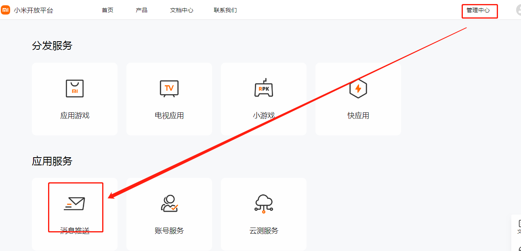
Task: Click the 电视应用 card label
Action: [169, 116]
